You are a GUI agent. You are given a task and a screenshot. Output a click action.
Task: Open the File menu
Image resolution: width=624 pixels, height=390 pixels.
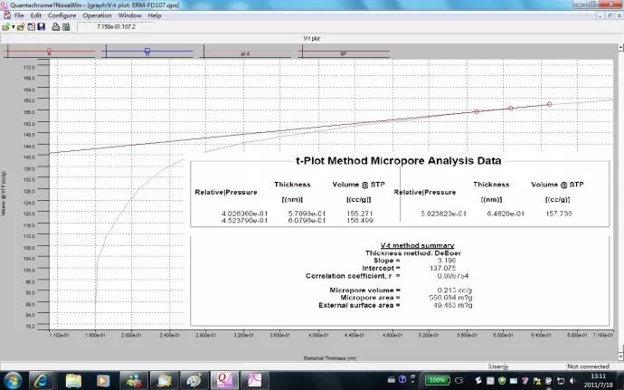[x=19, y=15]
